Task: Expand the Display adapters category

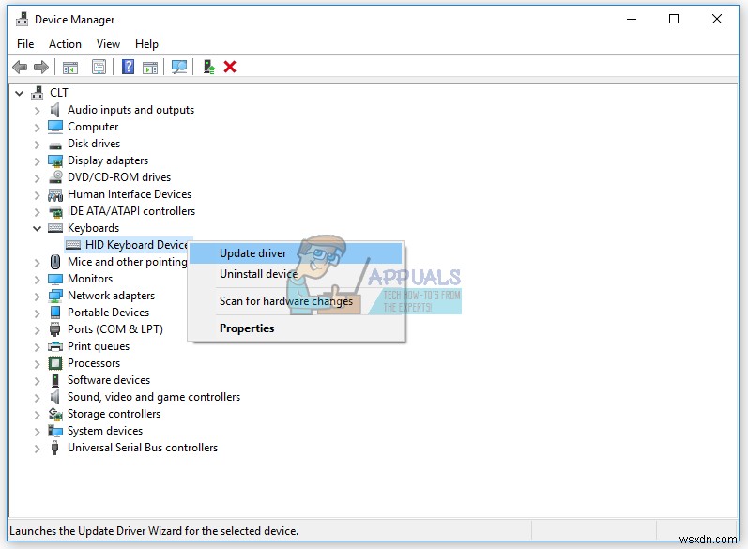Action: pyautogui.click(x=37, y=161)
